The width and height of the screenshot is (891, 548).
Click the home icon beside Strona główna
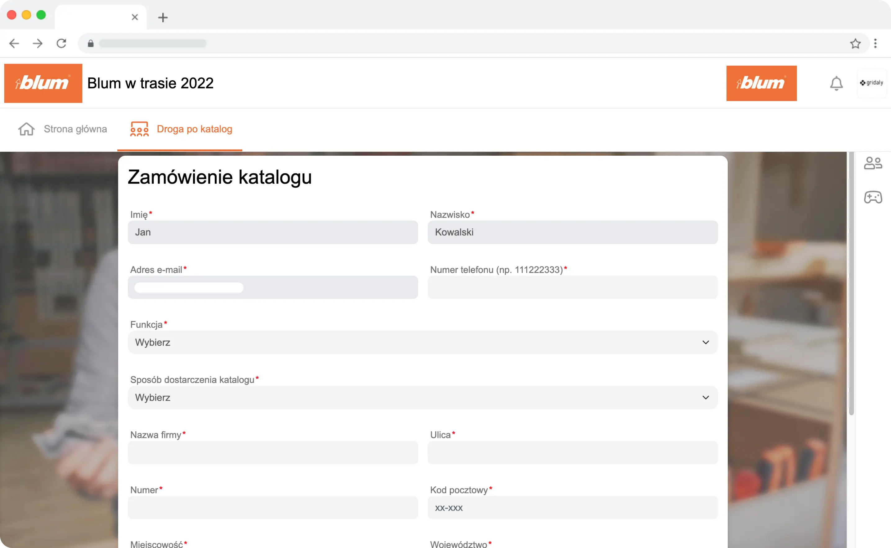[26, 129]
